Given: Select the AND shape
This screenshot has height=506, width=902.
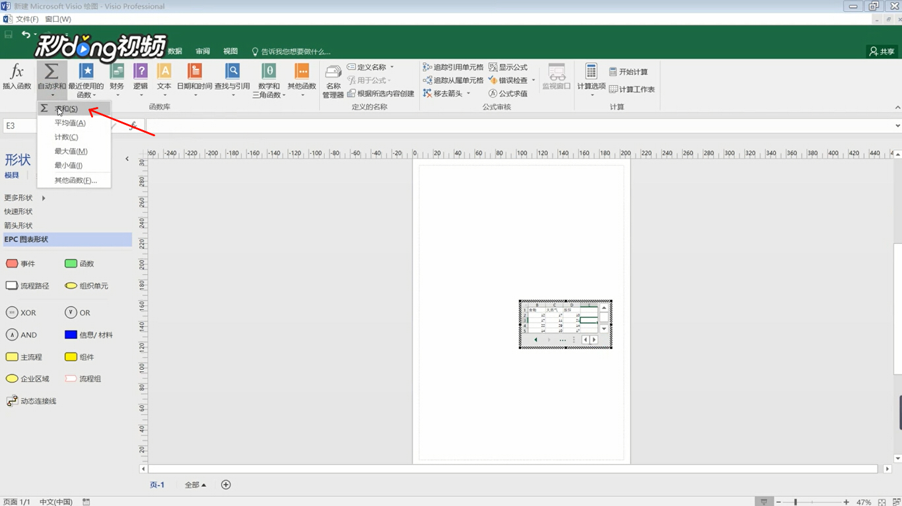Looking at the screenshot, I should coord(21,335).
